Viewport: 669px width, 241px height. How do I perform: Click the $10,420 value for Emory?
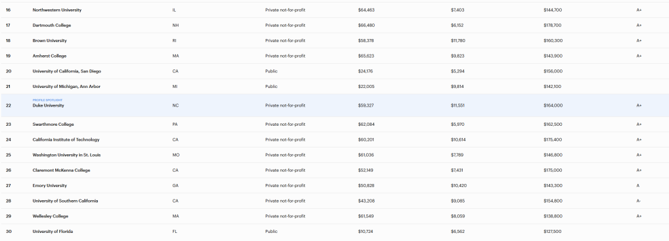coord(458,185)
